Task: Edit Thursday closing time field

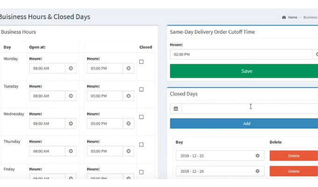Action: point(105,151)
